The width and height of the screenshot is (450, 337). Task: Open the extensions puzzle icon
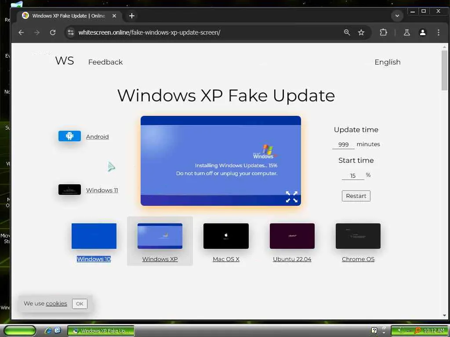pos(383,32)
